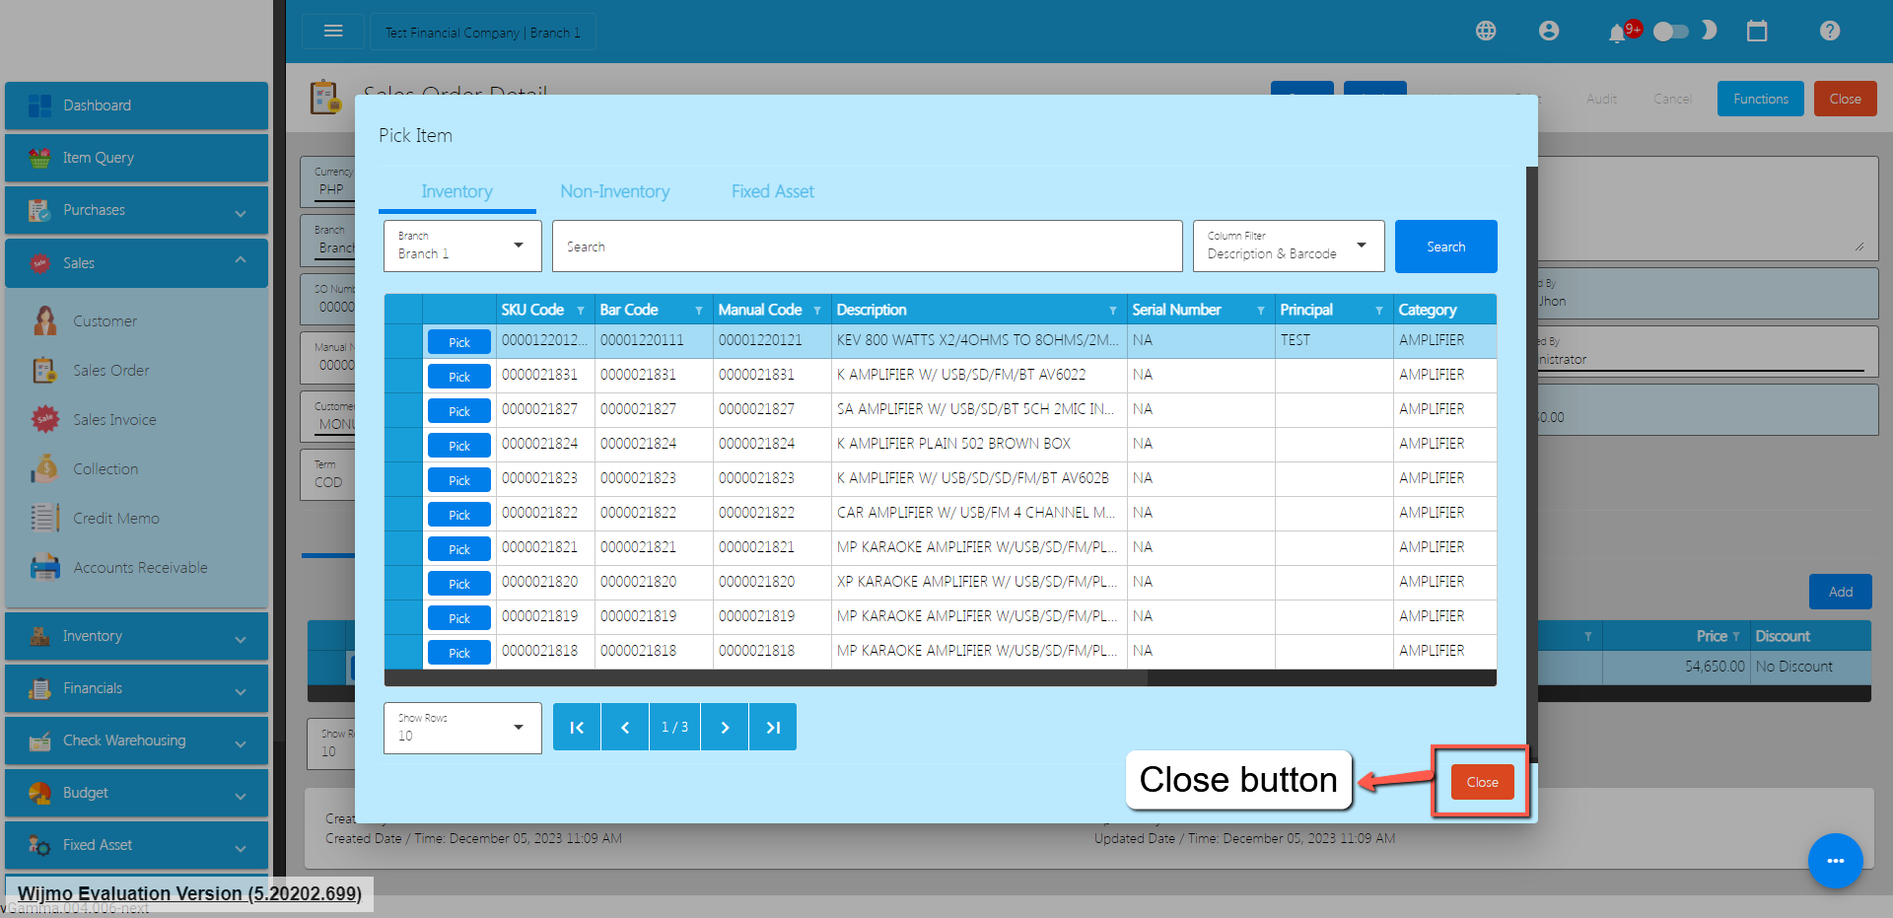Go to the last page of items

(x=773, y=728)
